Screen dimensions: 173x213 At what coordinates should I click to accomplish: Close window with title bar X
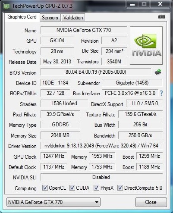click(x=160, y=4)
